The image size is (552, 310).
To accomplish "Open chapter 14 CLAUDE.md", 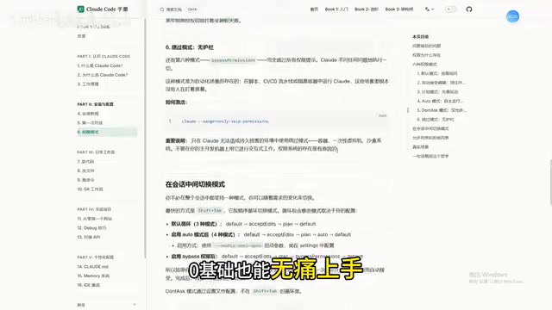I will pos(93,267).
